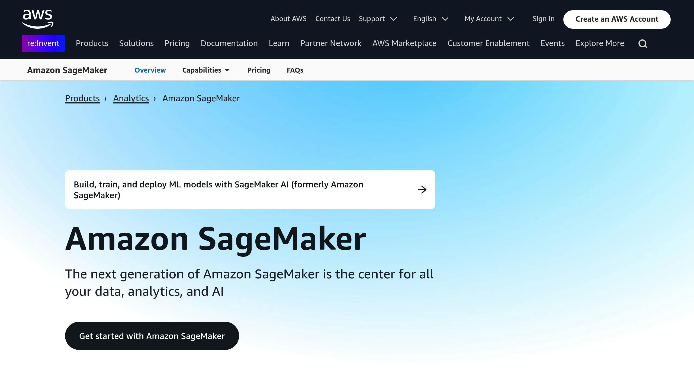
Task: Click the AWS logo
Action: pyautogui.click(x=38, y=19)
